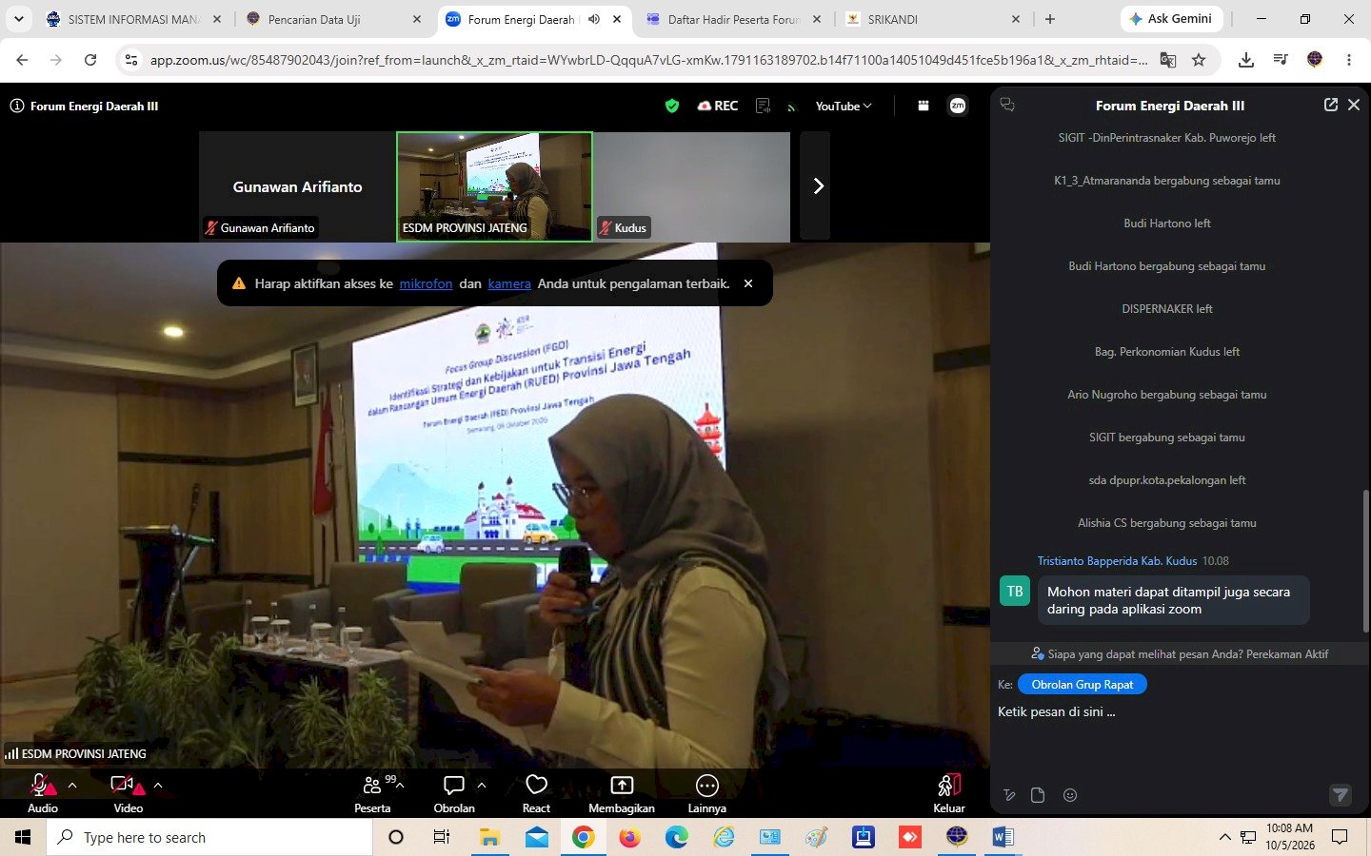Click the REC recording indicator

coord(718,107)
